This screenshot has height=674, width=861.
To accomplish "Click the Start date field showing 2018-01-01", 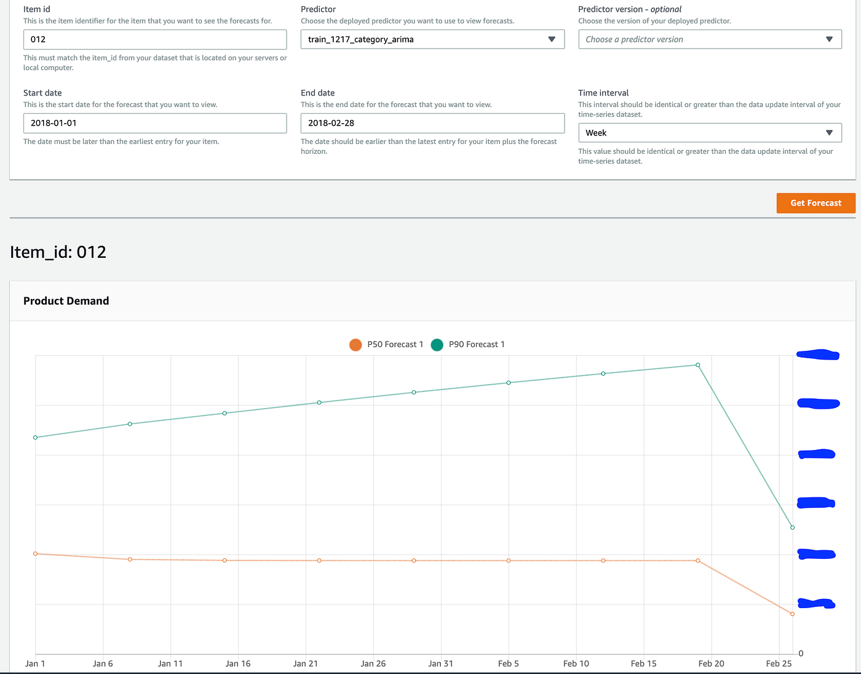I will [154, 123].
